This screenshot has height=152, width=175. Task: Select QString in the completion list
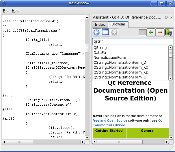click(130, 48)
